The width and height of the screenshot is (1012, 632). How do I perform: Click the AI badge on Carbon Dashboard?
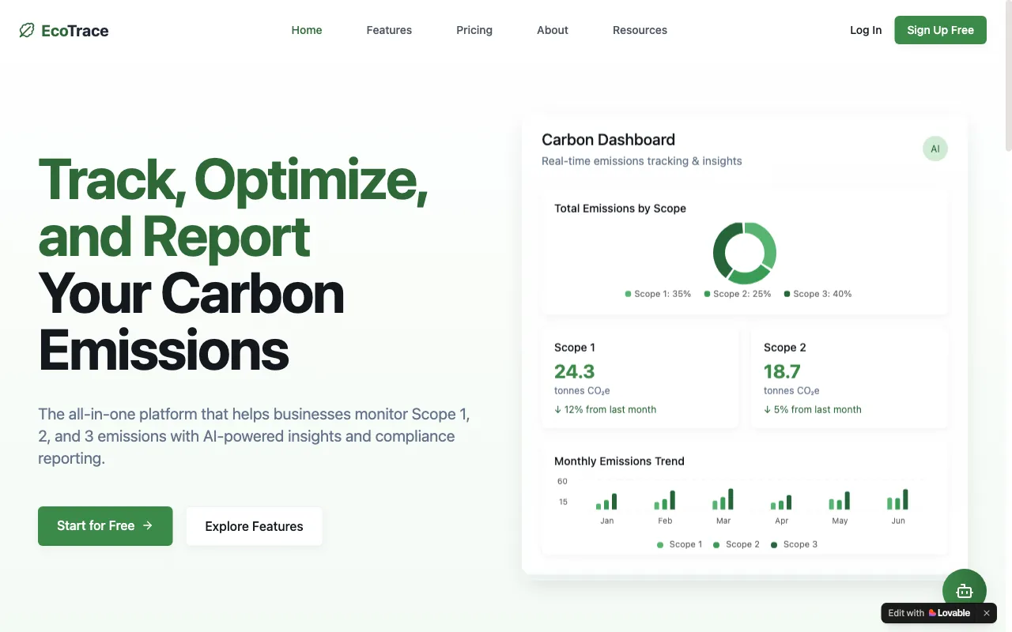935,149
